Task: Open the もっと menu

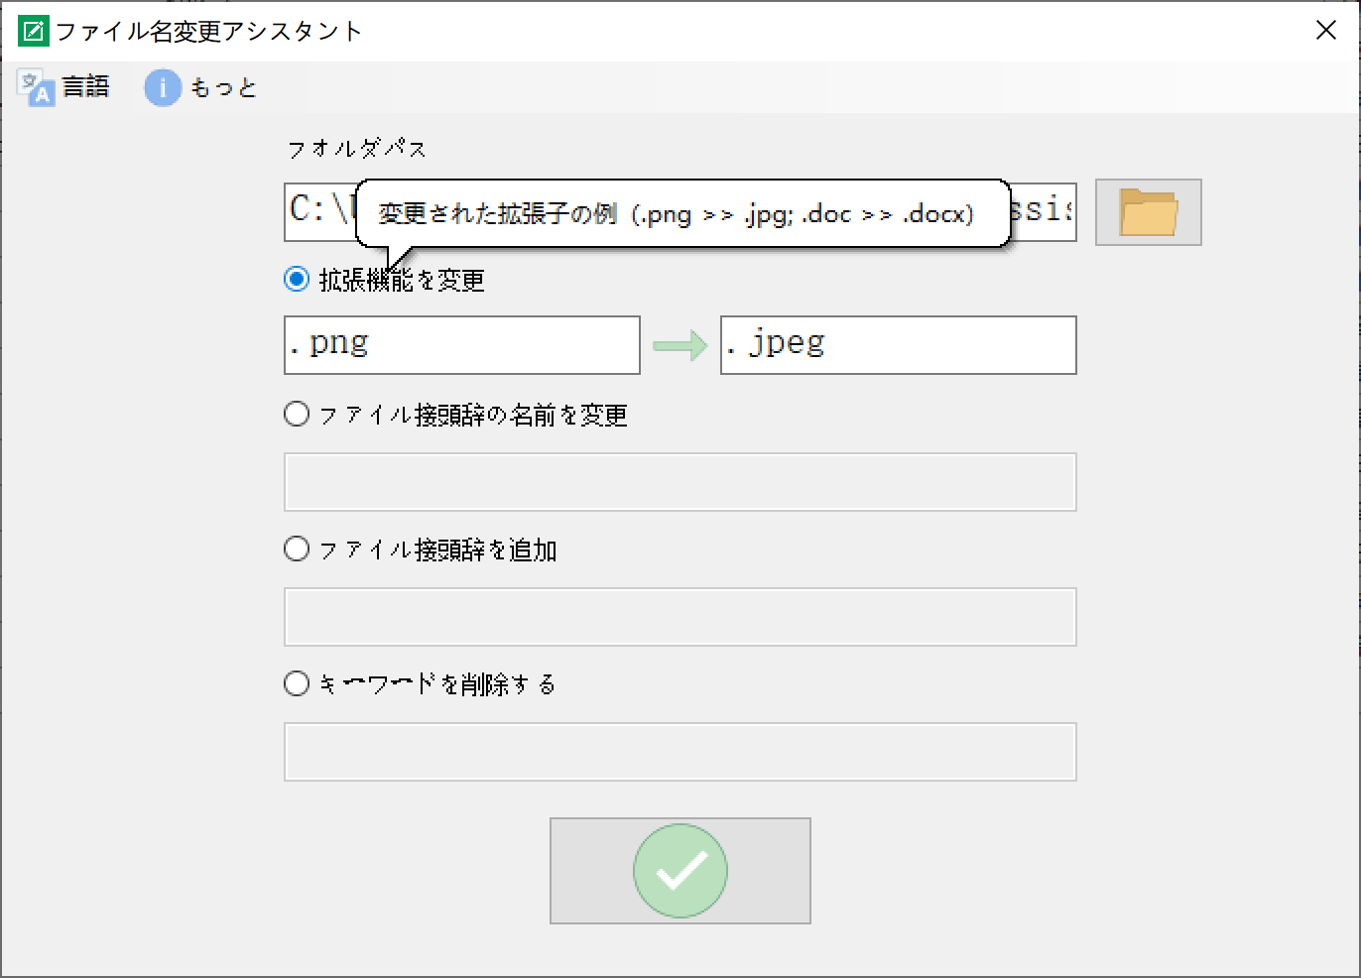Action: [223, 88]
